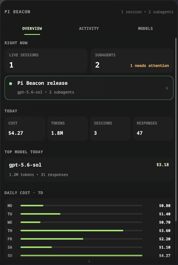The image size is (178, 265).
Task: Click the WE daily cost bar
Action: tap(81, 222)
